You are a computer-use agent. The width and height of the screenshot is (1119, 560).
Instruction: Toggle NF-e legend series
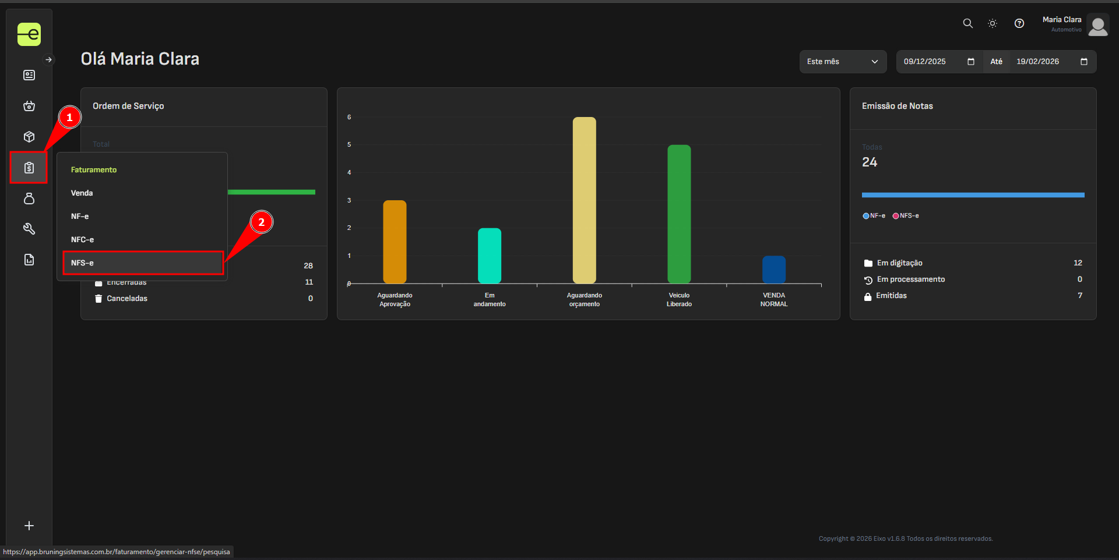(x=874, y=216)
